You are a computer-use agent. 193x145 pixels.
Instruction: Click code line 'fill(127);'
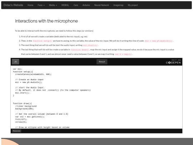pos(21,119)
